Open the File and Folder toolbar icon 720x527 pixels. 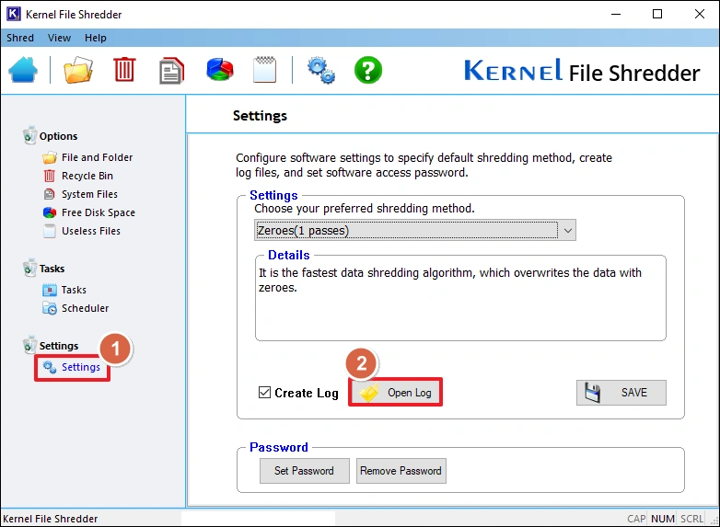(x=78, y=71)
